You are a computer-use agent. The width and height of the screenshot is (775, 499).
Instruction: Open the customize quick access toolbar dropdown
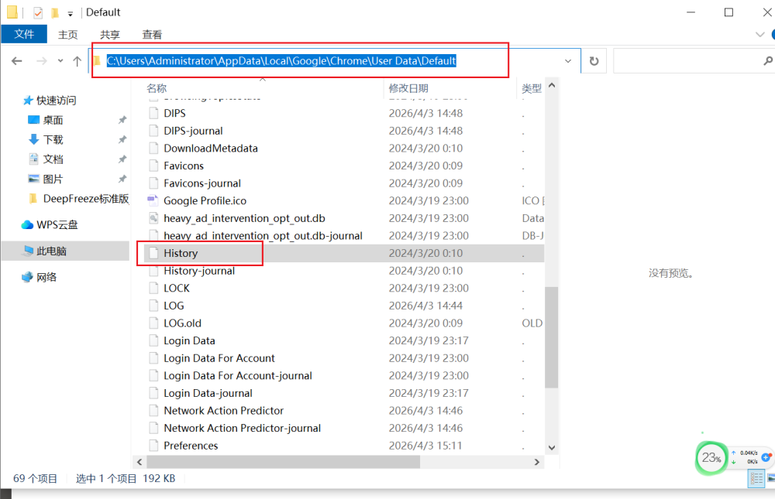coord(70,13)
